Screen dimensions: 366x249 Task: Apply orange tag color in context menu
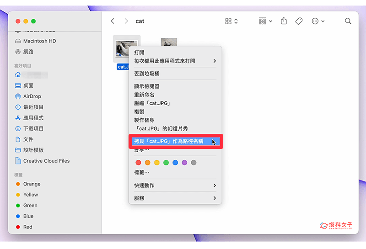[147, 163]
